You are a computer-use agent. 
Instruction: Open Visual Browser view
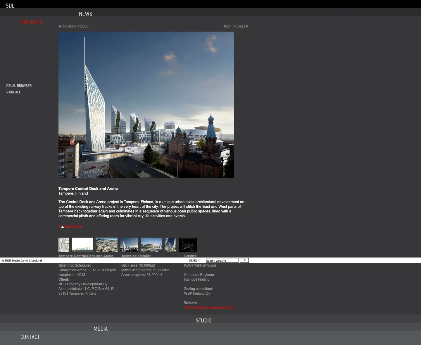tap(19, 86)
